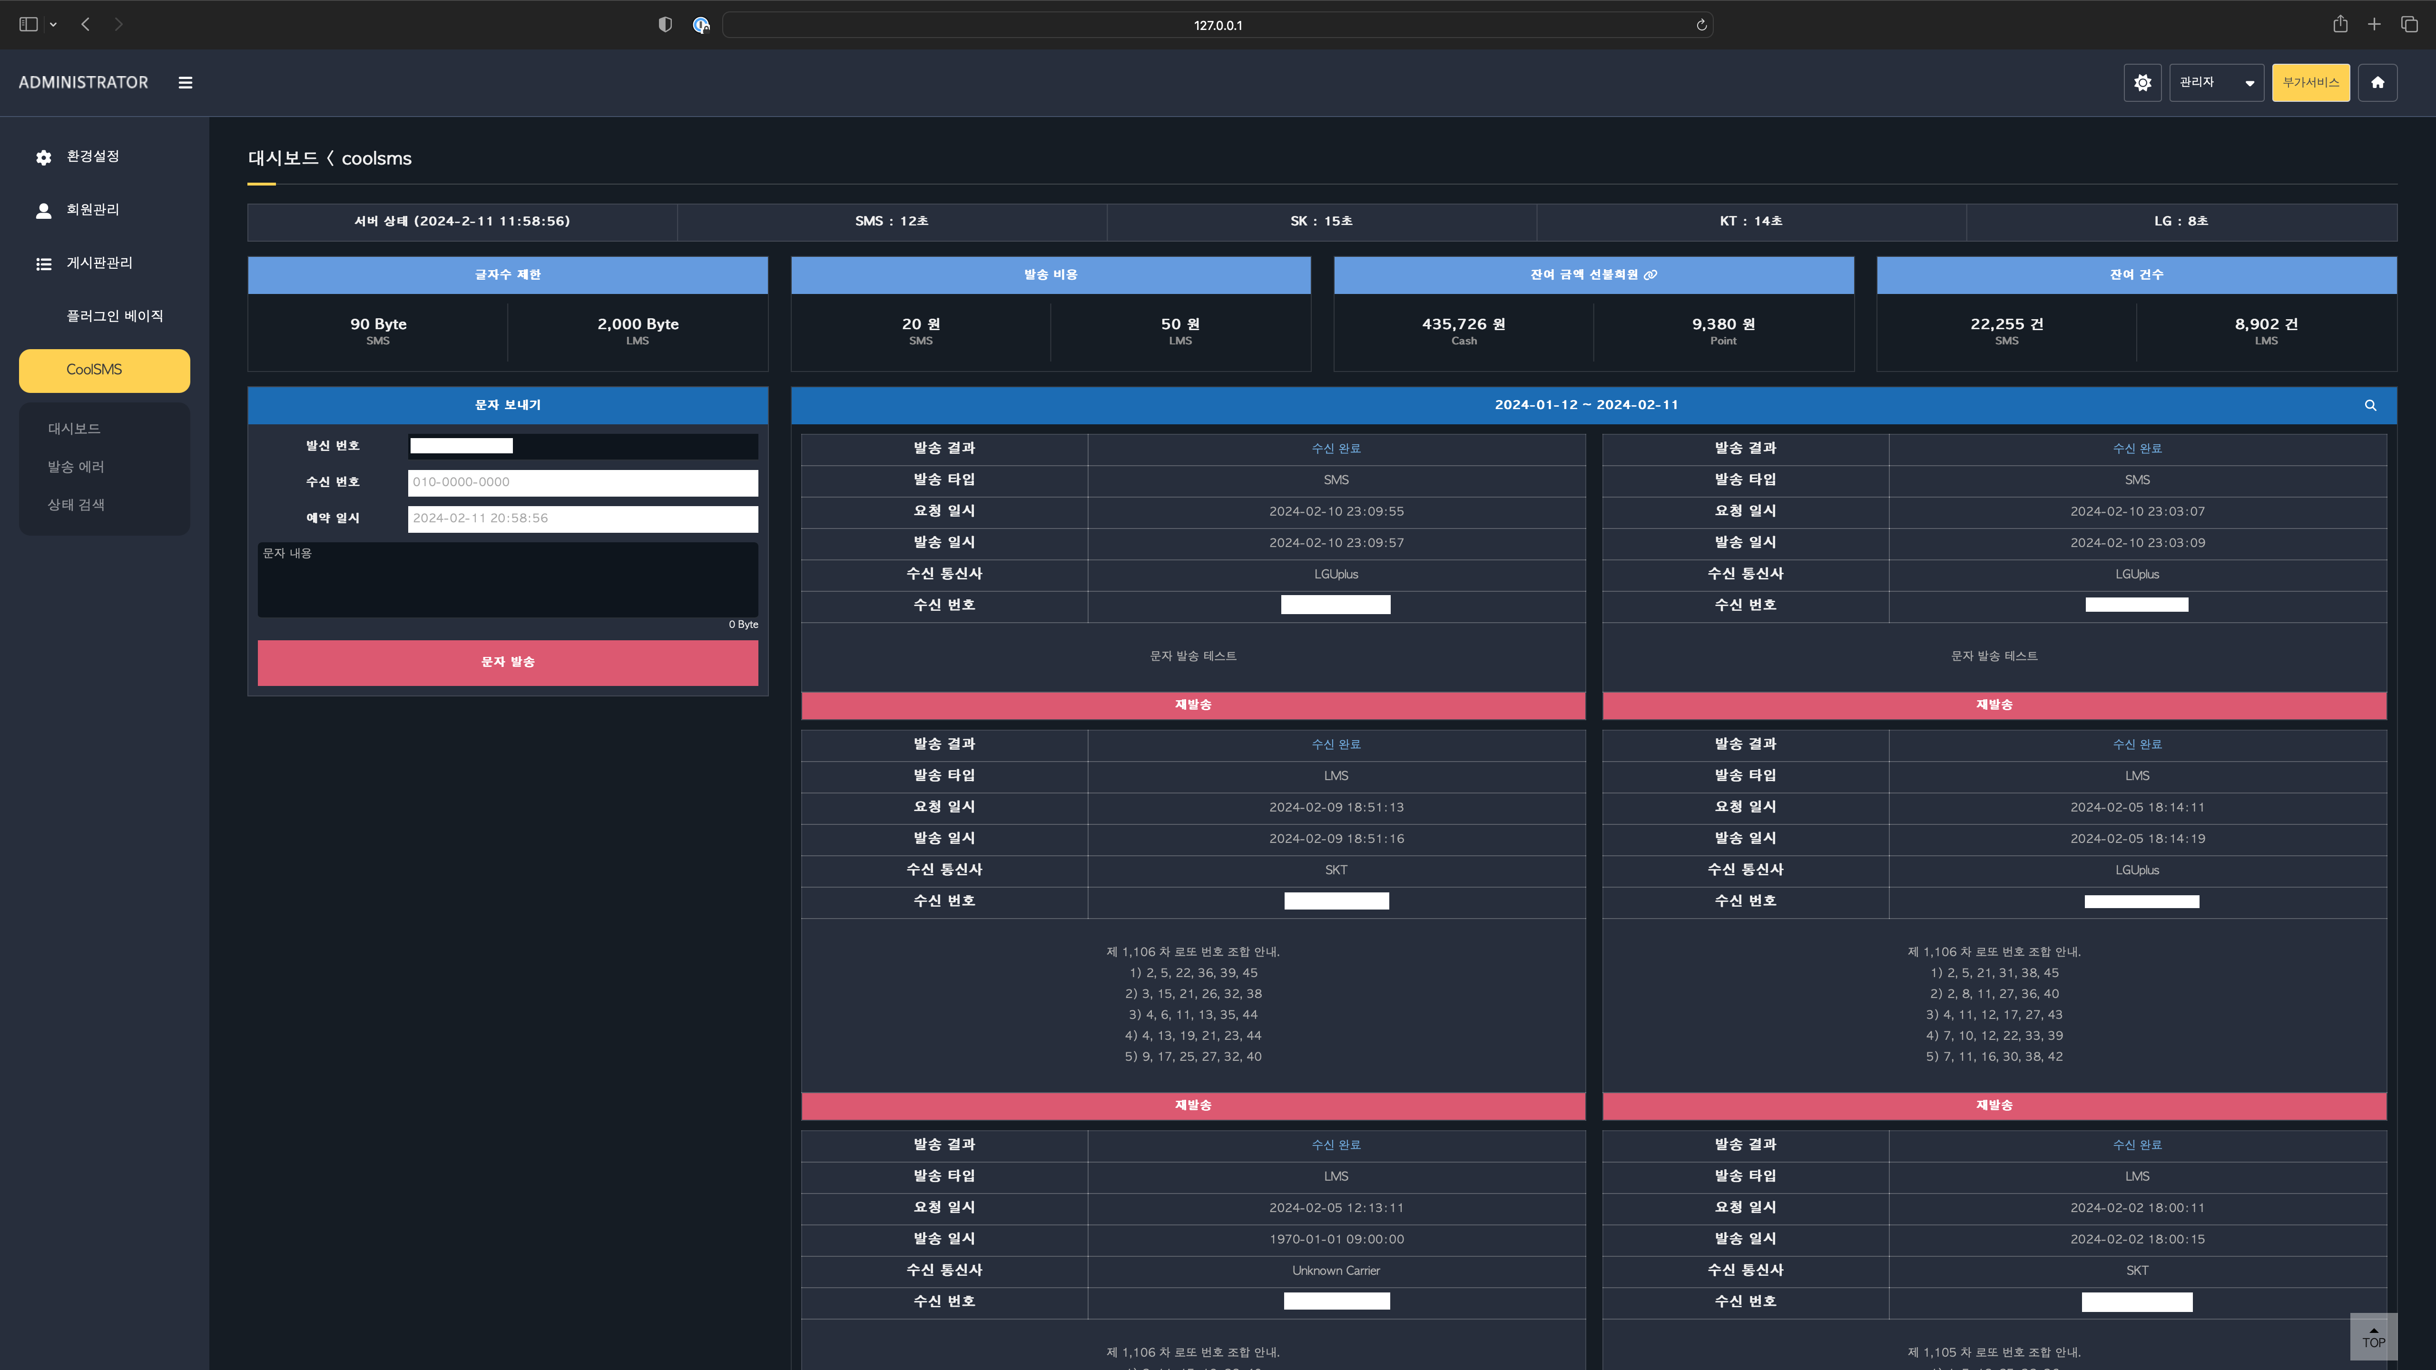Click the home icon in header
Viewport: 2436px width, 1370px height.
(x=2377, y=83)
